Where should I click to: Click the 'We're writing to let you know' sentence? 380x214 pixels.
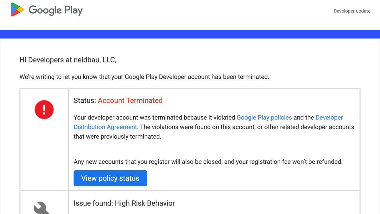144,77
